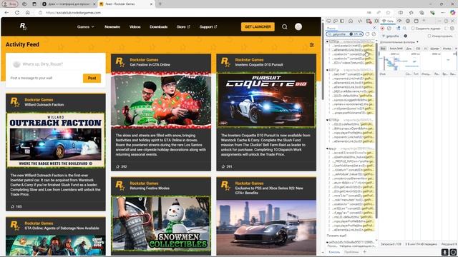
Task: Open the DevTools Welcome house icon
Action: (351, 21)
